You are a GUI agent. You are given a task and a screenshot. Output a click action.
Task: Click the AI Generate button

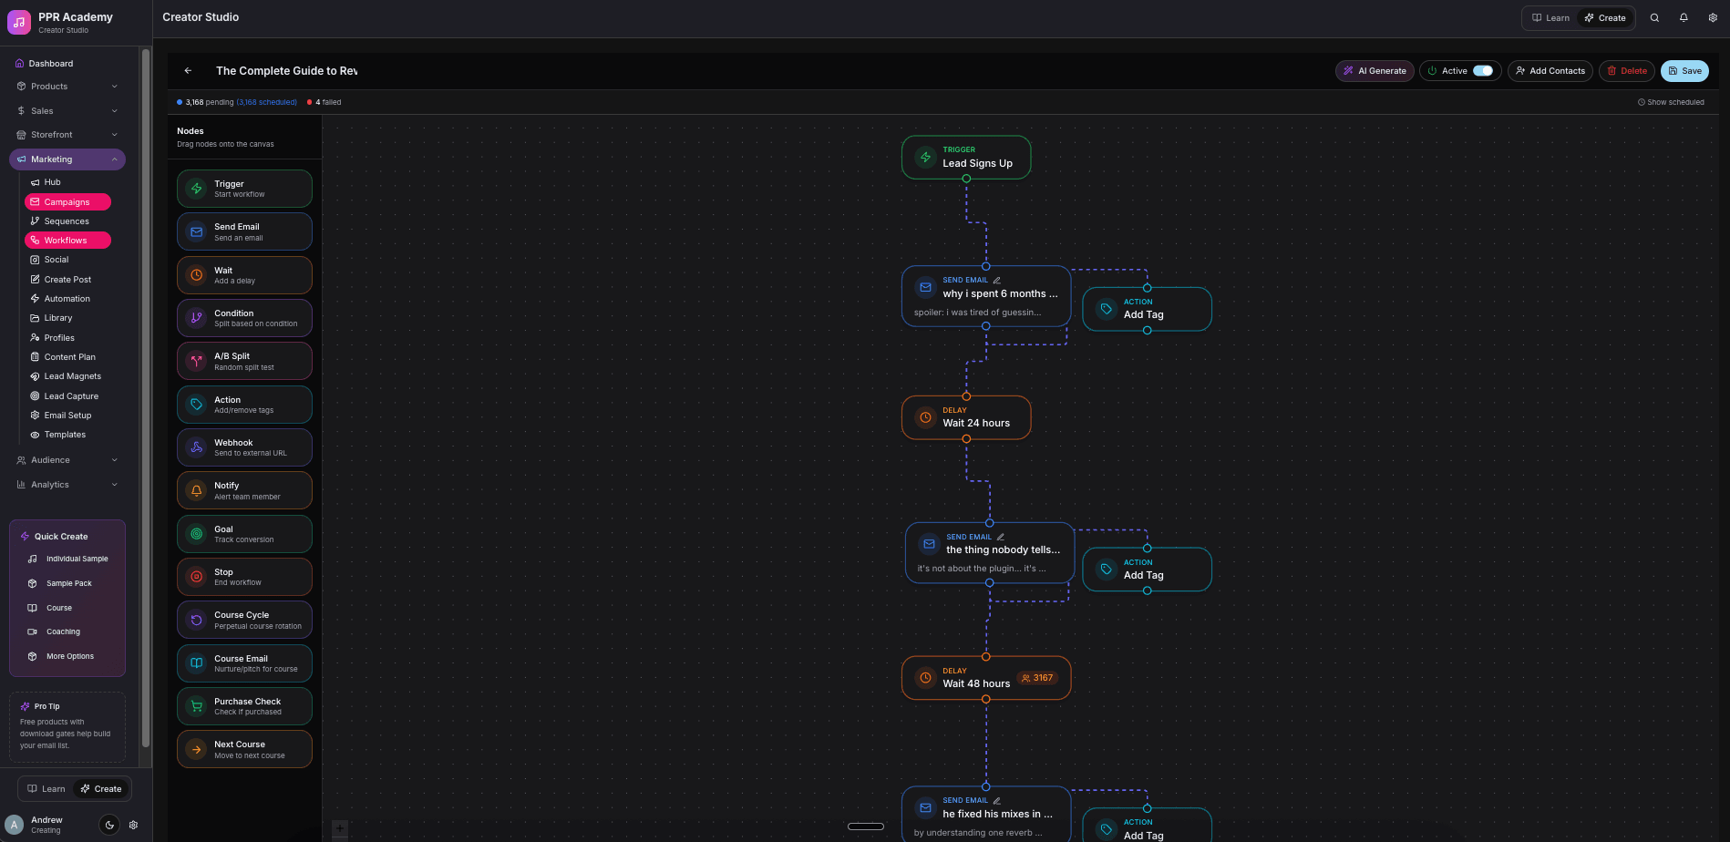pos(1375,70)
